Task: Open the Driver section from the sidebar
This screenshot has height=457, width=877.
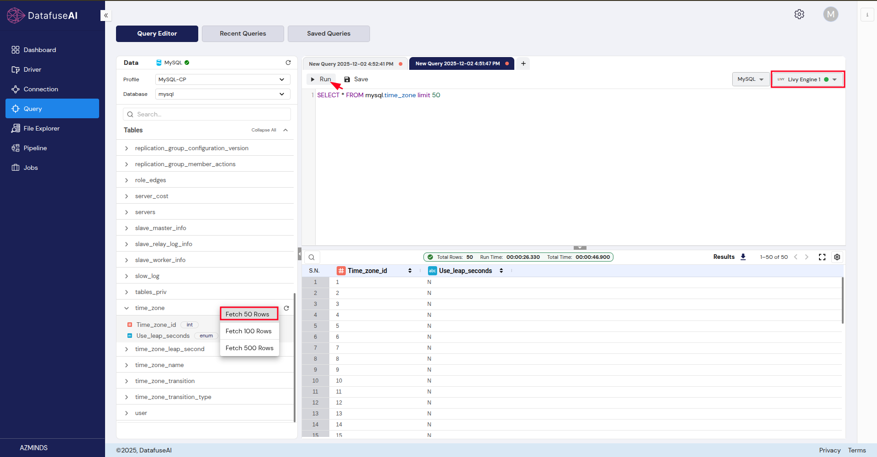Action: pyautogui.click(x=16, y=69)
